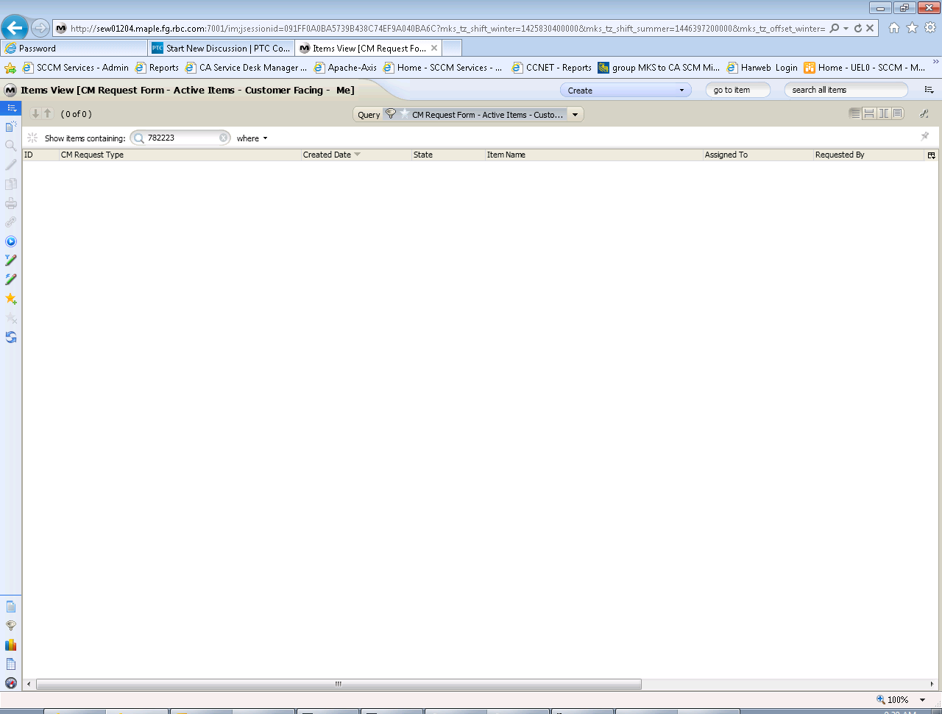
Task: Click the move down arrow beside 0 of 0
Action: [35, 113]
